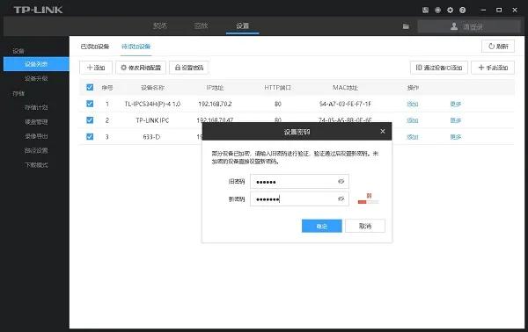This screenshot has height=332, width=528.
Task: Focus the 旧密码 old password field
Action: (x=299, y=182)
